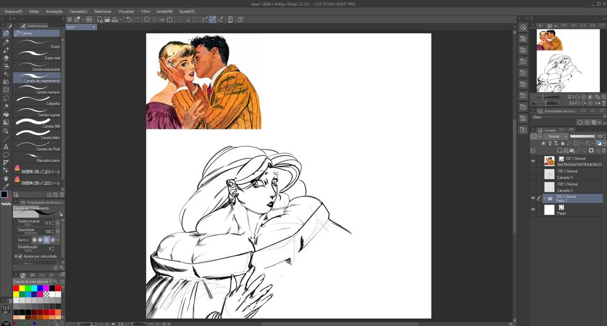The height and width of the screenshot is (326, 607).
Task: Select the Lasso selection tool
Action: click(6, 98)
